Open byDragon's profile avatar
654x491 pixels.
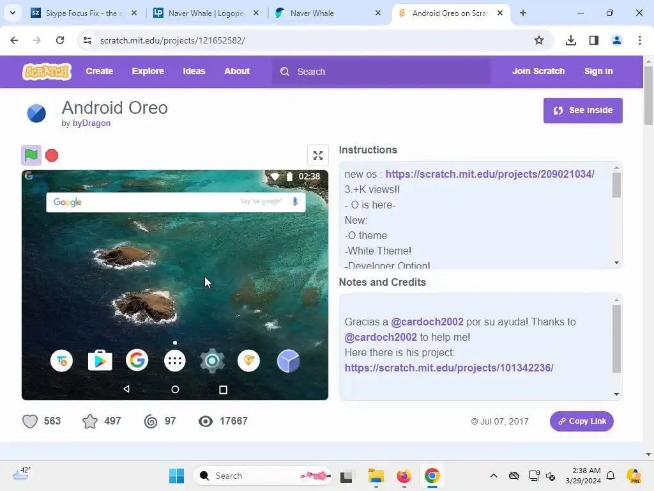[36, 113]
